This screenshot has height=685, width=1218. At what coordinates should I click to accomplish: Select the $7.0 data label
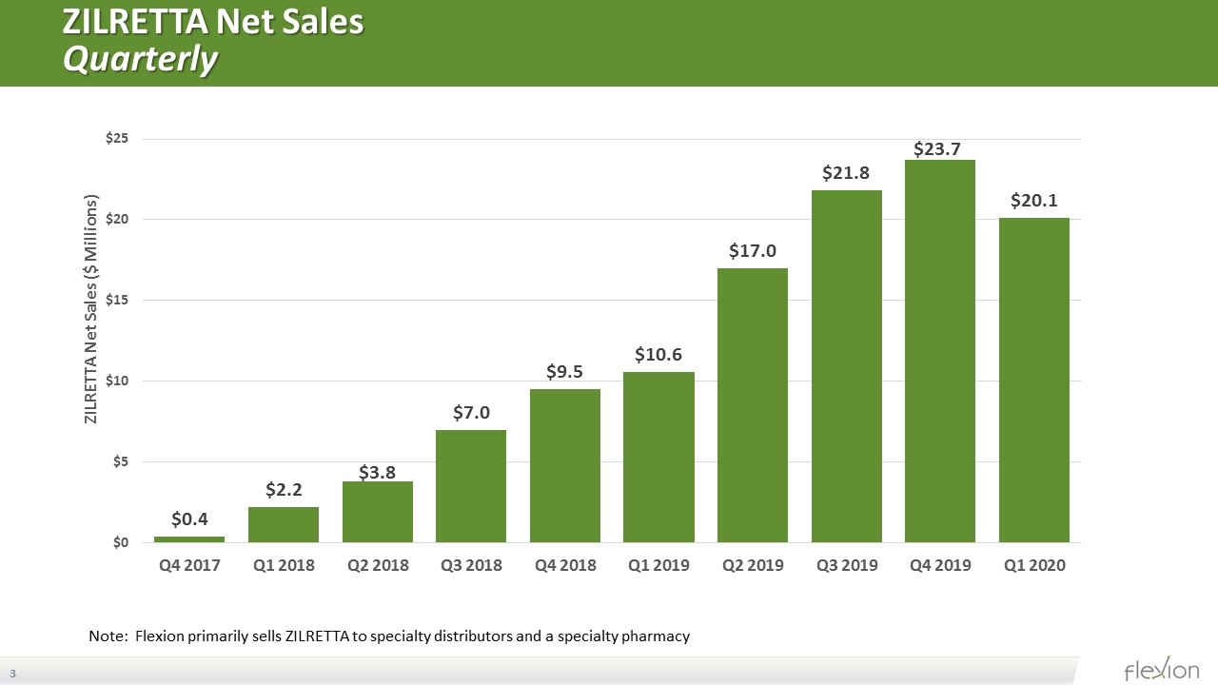tap(471, 413)
